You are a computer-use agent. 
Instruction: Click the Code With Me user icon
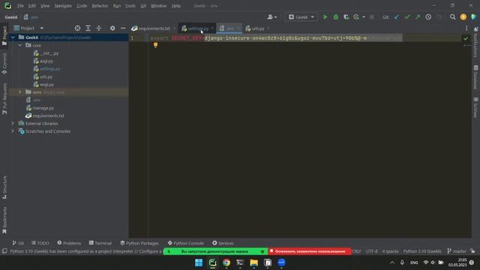[271, 17]
